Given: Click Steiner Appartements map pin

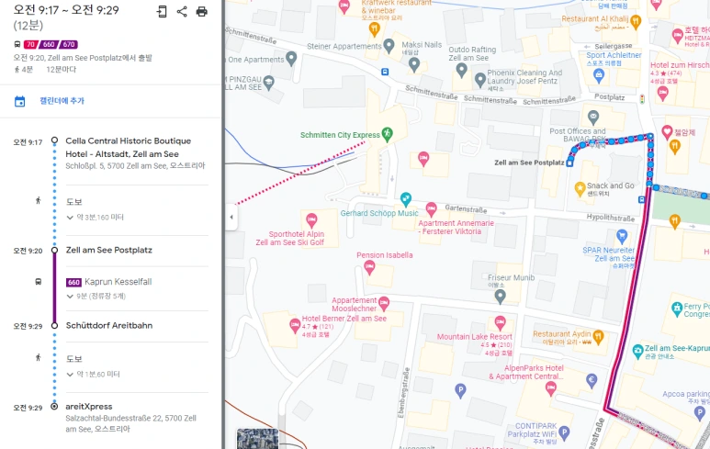Looking at the screenshot, I should coord(389,45).
